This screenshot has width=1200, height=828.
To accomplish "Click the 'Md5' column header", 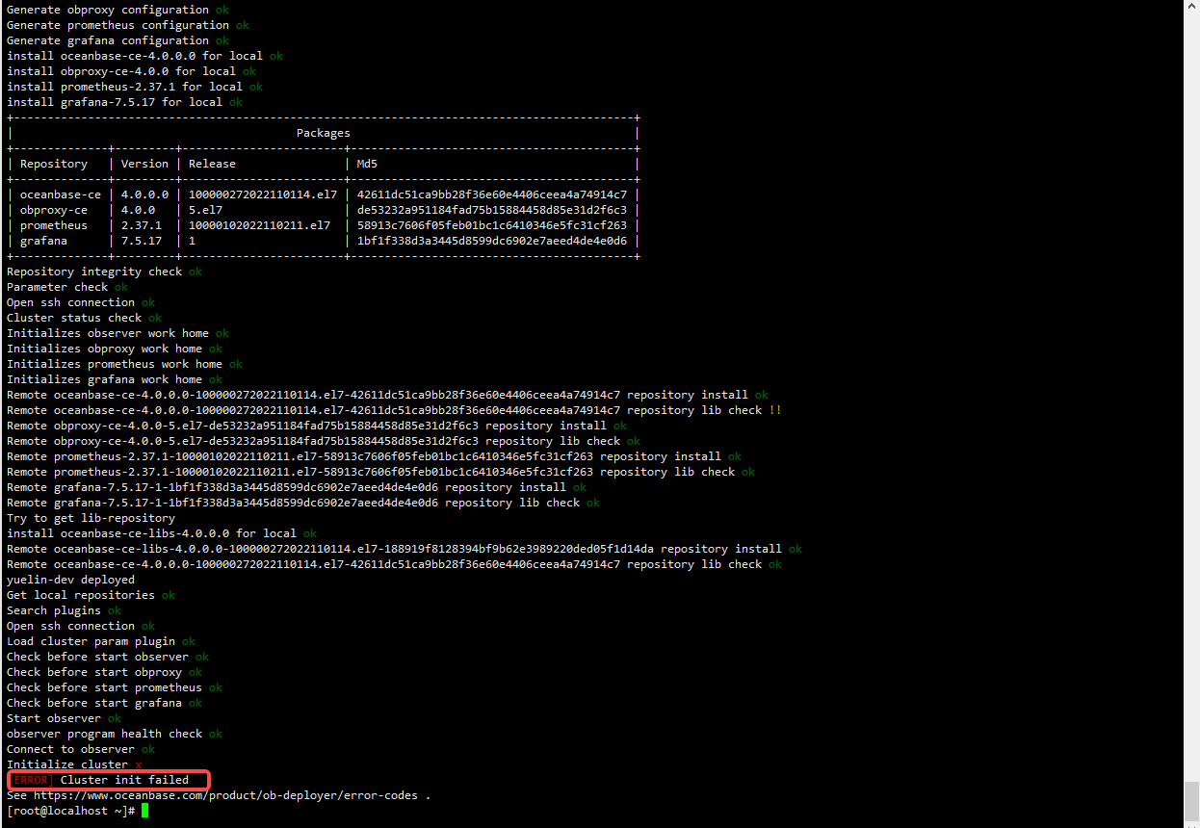I will (x=367, y=164).
